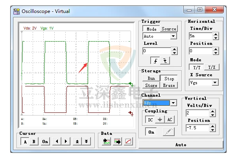This screenshot has height=158, width=236.
Task: Click the rising edge trigger icon
Action: pos(156,61)
